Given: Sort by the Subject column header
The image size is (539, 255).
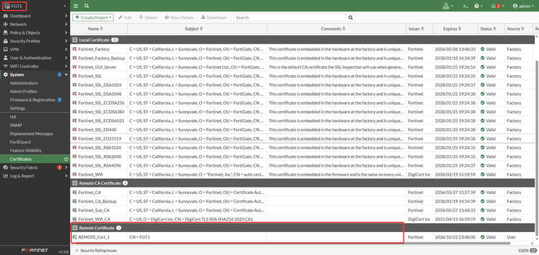Looking at the screenshot, I should point(193,29).
